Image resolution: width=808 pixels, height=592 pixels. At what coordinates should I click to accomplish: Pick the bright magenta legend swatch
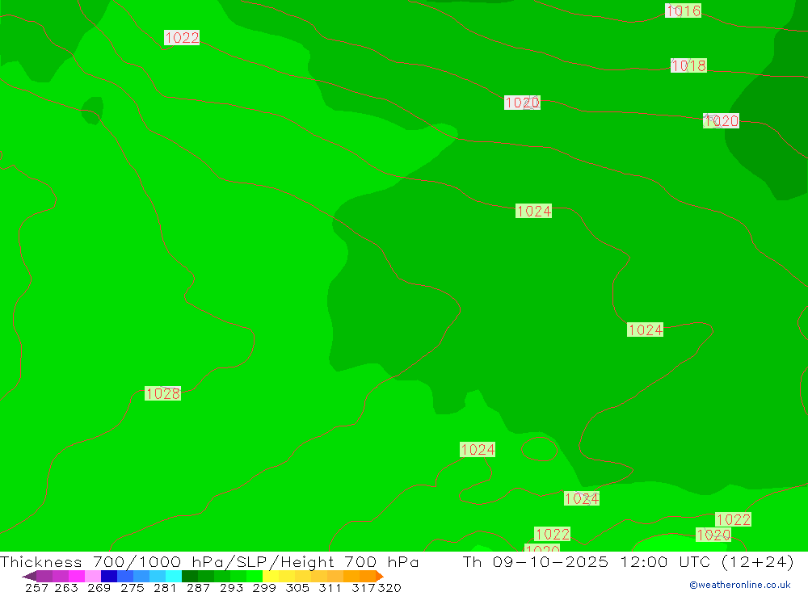click(77, 576)
